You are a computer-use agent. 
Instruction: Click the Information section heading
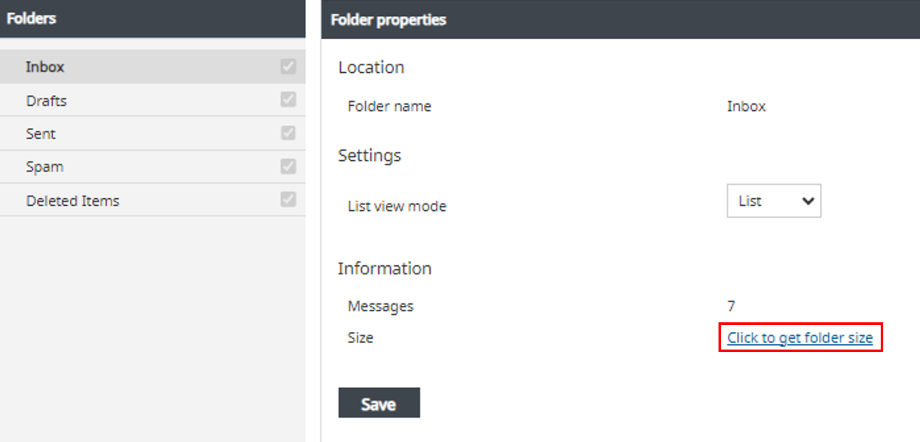384,268
